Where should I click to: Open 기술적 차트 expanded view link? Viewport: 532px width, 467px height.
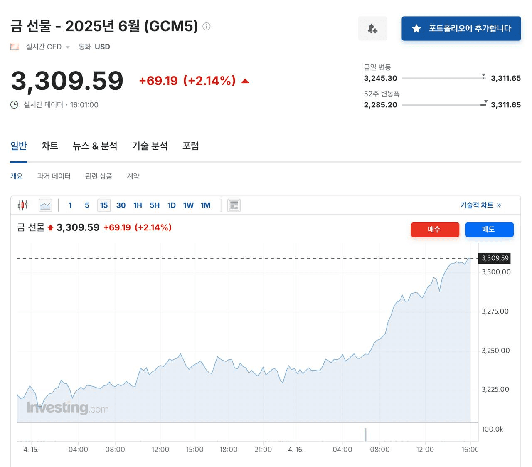click(x=480, y=205)
